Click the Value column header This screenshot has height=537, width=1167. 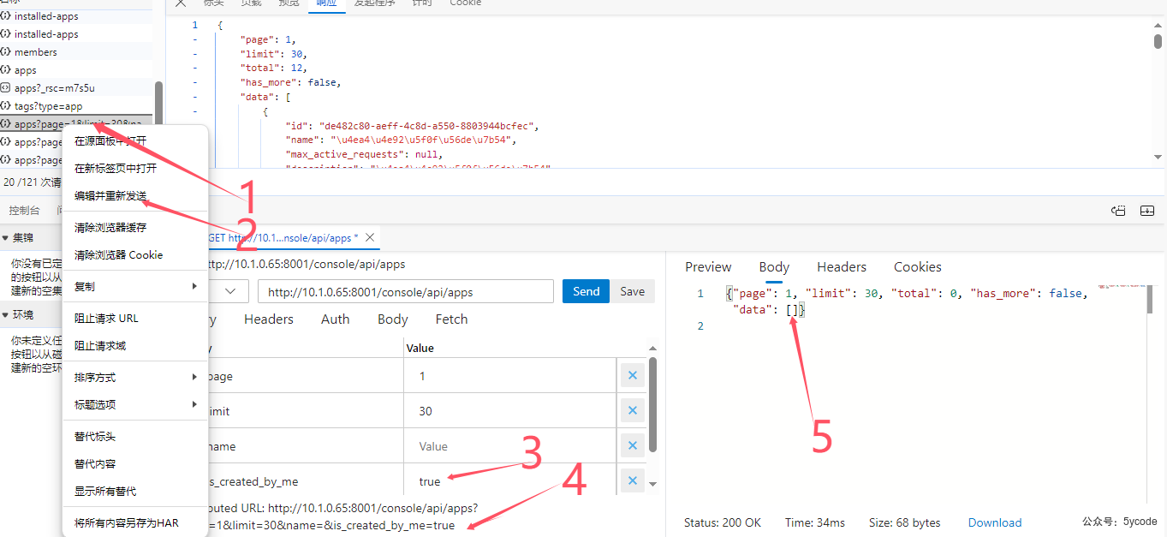(x=420, y=348)
